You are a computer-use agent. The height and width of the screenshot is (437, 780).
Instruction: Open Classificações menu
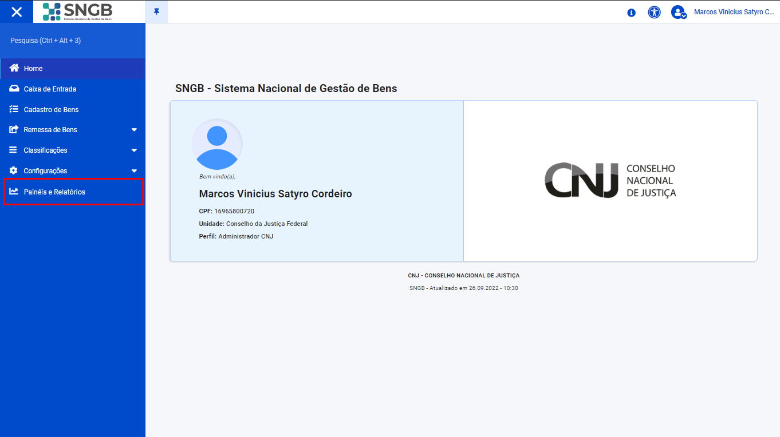pos(73,150)
